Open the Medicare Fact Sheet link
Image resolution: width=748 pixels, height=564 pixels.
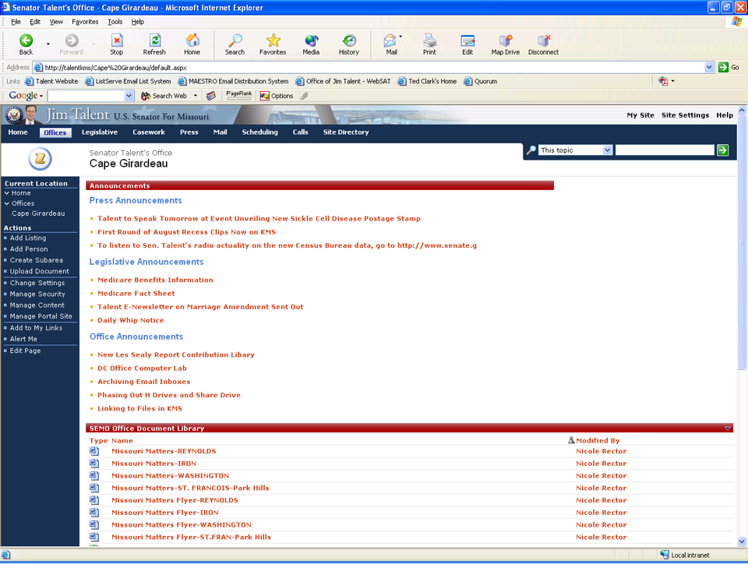136,294
